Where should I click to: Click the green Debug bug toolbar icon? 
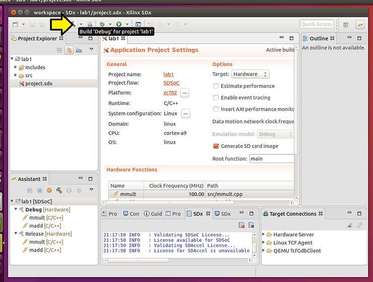pos(102,24)
